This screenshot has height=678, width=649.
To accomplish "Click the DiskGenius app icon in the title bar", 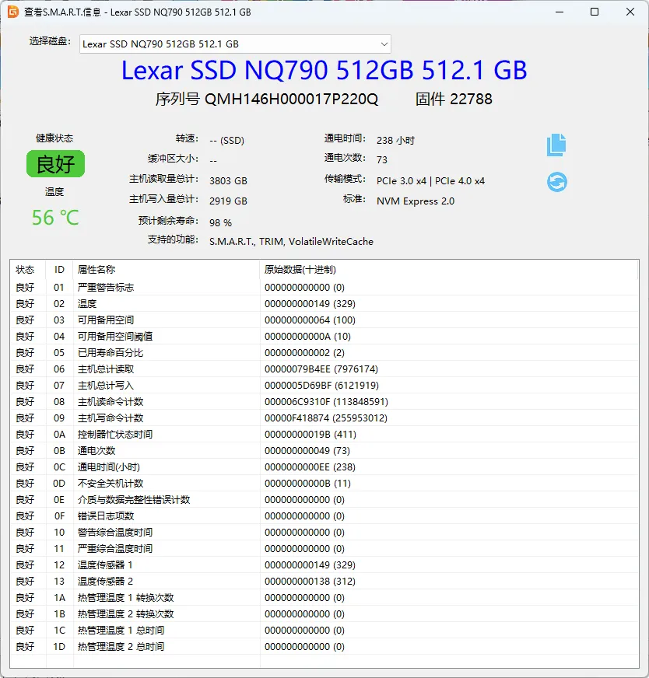I will (13, 12).
